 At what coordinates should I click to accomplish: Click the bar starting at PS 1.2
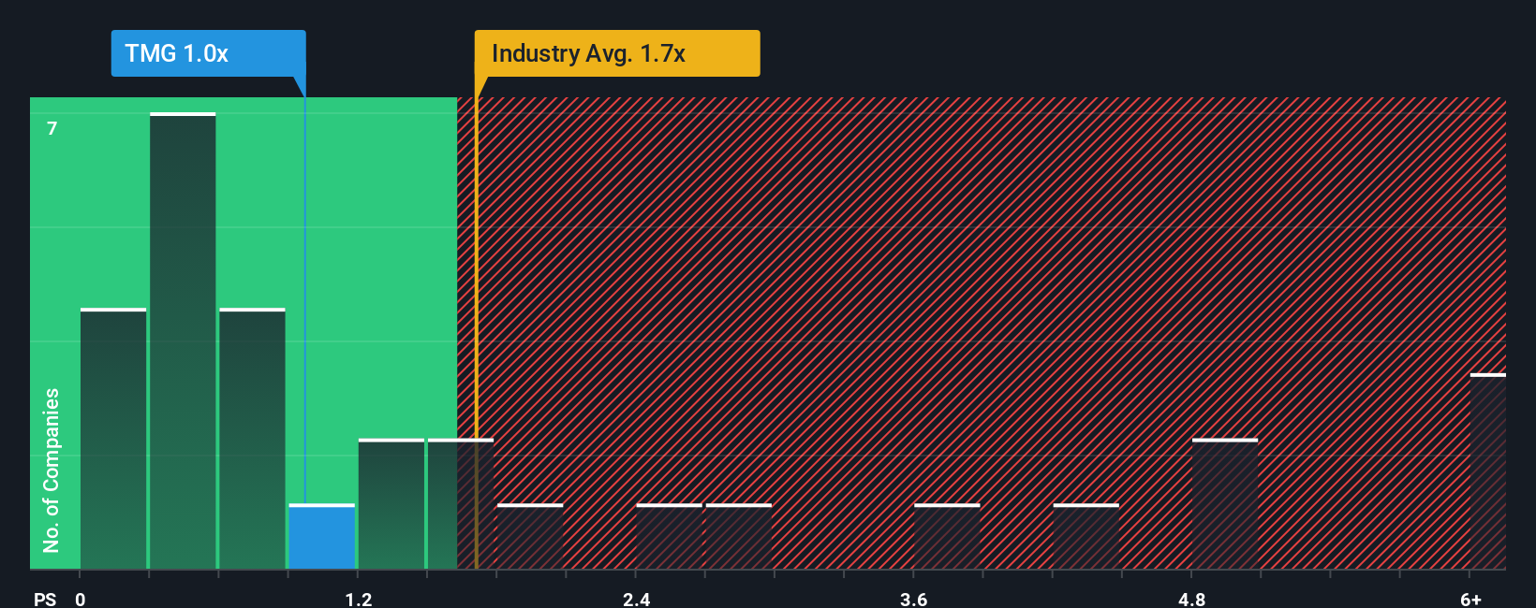coord(391,503)
